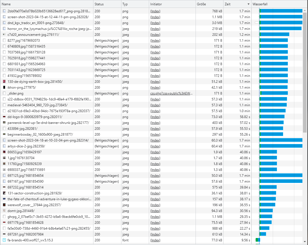The width and height of the screenshot is (308, 245).
Task: Click icon beside dd-logo-9-3800820979-png
Action: (4, 117)
